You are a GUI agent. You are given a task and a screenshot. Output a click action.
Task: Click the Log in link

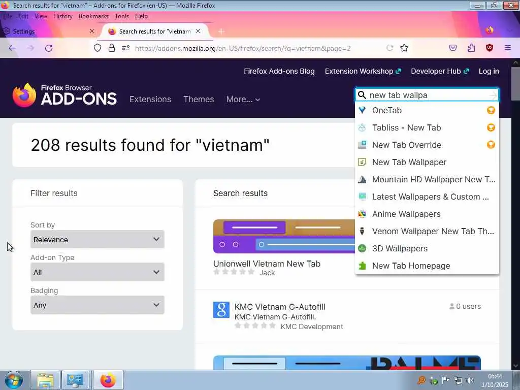(x=489, y=71)
